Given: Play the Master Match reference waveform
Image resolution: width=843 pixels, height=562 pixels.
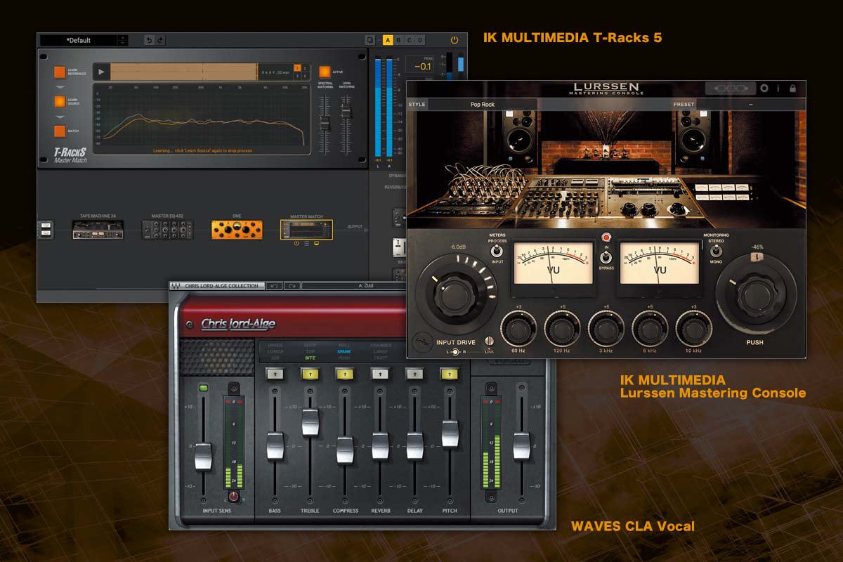Looking at the screenshot, I should 101,72.
